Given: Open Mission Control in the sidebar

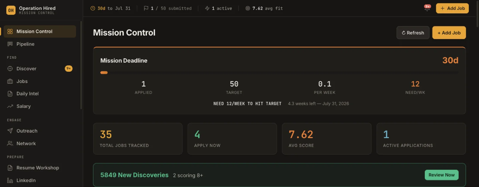Looking at the screenshot, I should coord(40,31).
